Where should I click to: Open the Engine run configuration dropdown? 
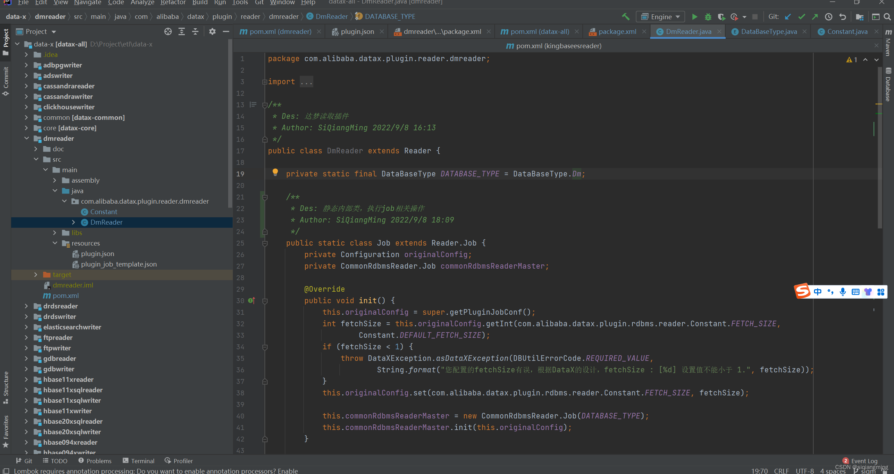point(660,17)
